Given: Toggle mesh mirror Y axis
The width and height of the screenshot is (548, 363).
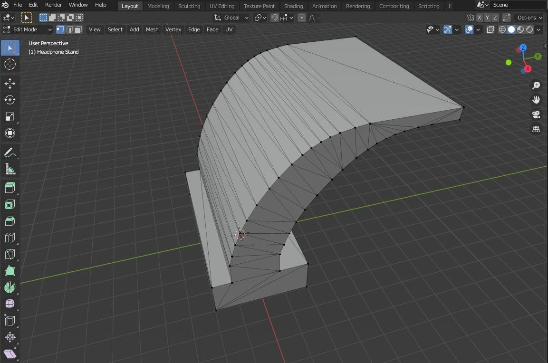Looking at the screenshot, I should [487, 18].
